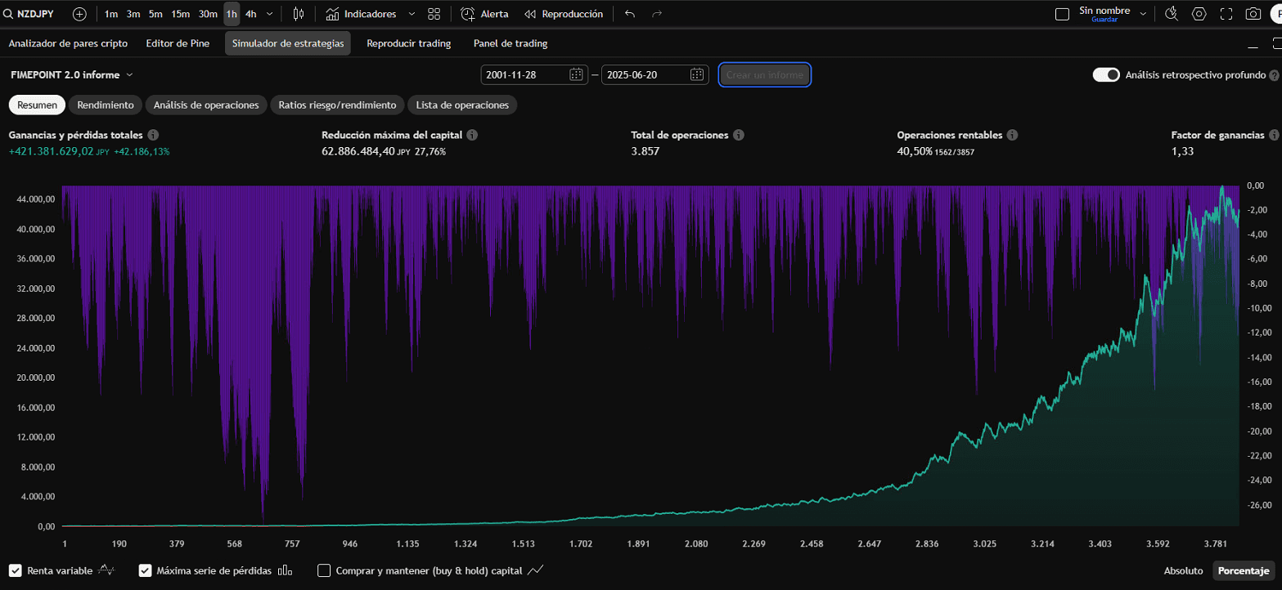This screenshot has height=590, width=1282.
Task: Click info icon beside Factor de ganancias
Action: point(1274,135)
